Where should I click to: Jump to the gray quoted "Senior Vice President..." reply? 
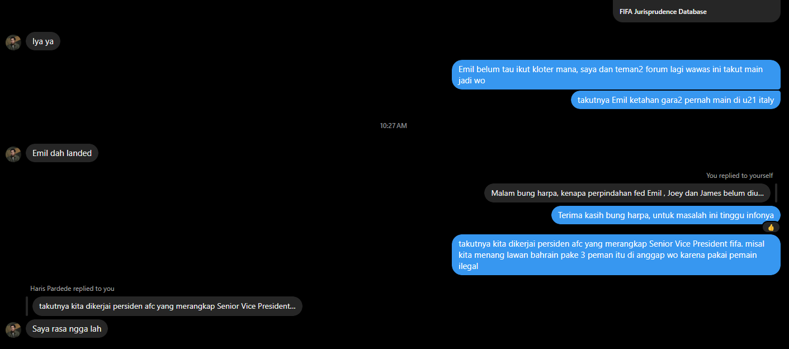[167, 306]
